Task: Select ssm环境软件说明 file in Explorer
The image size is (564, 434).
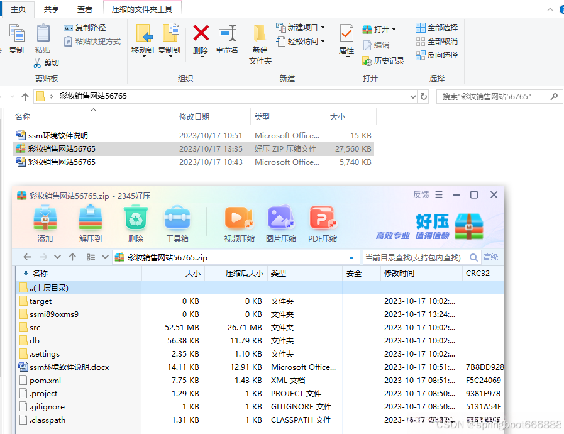Action: pos(194,136)
